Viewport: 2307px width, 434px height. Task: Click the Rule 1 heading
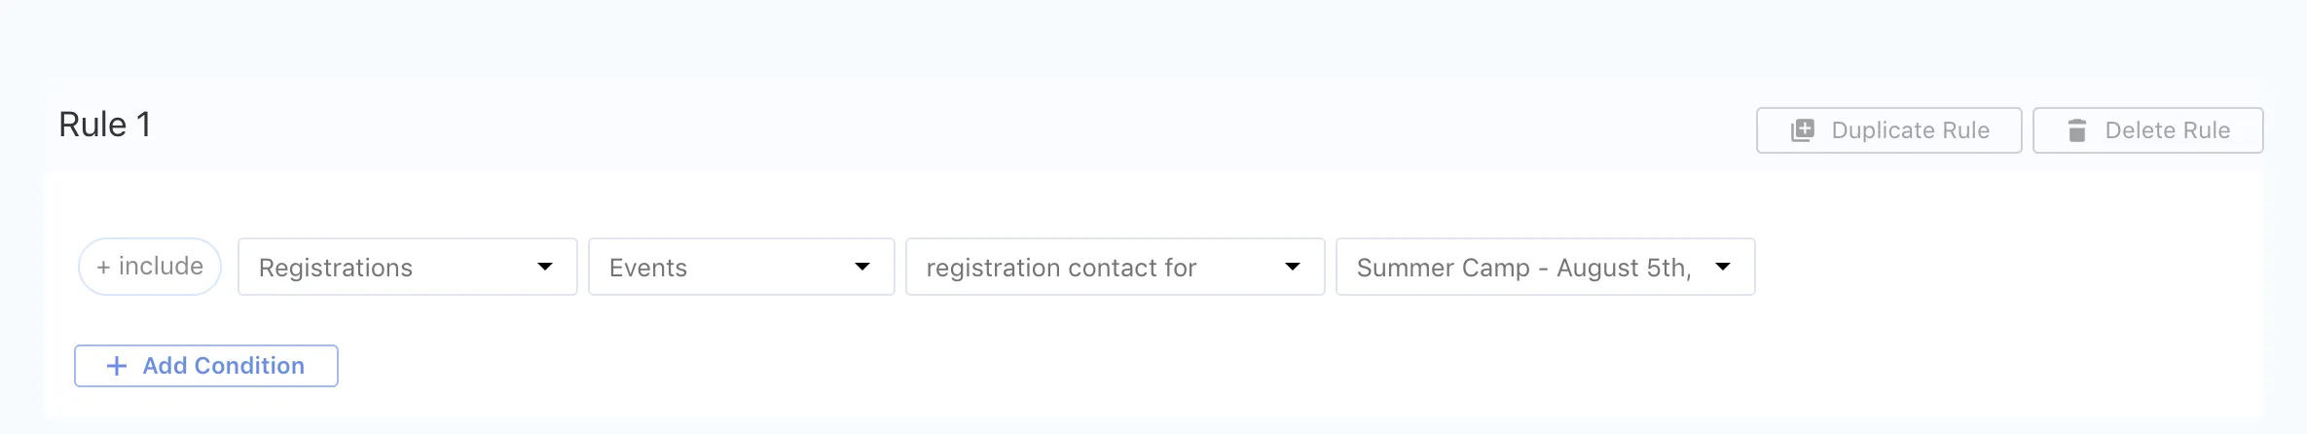coord(105,125)
